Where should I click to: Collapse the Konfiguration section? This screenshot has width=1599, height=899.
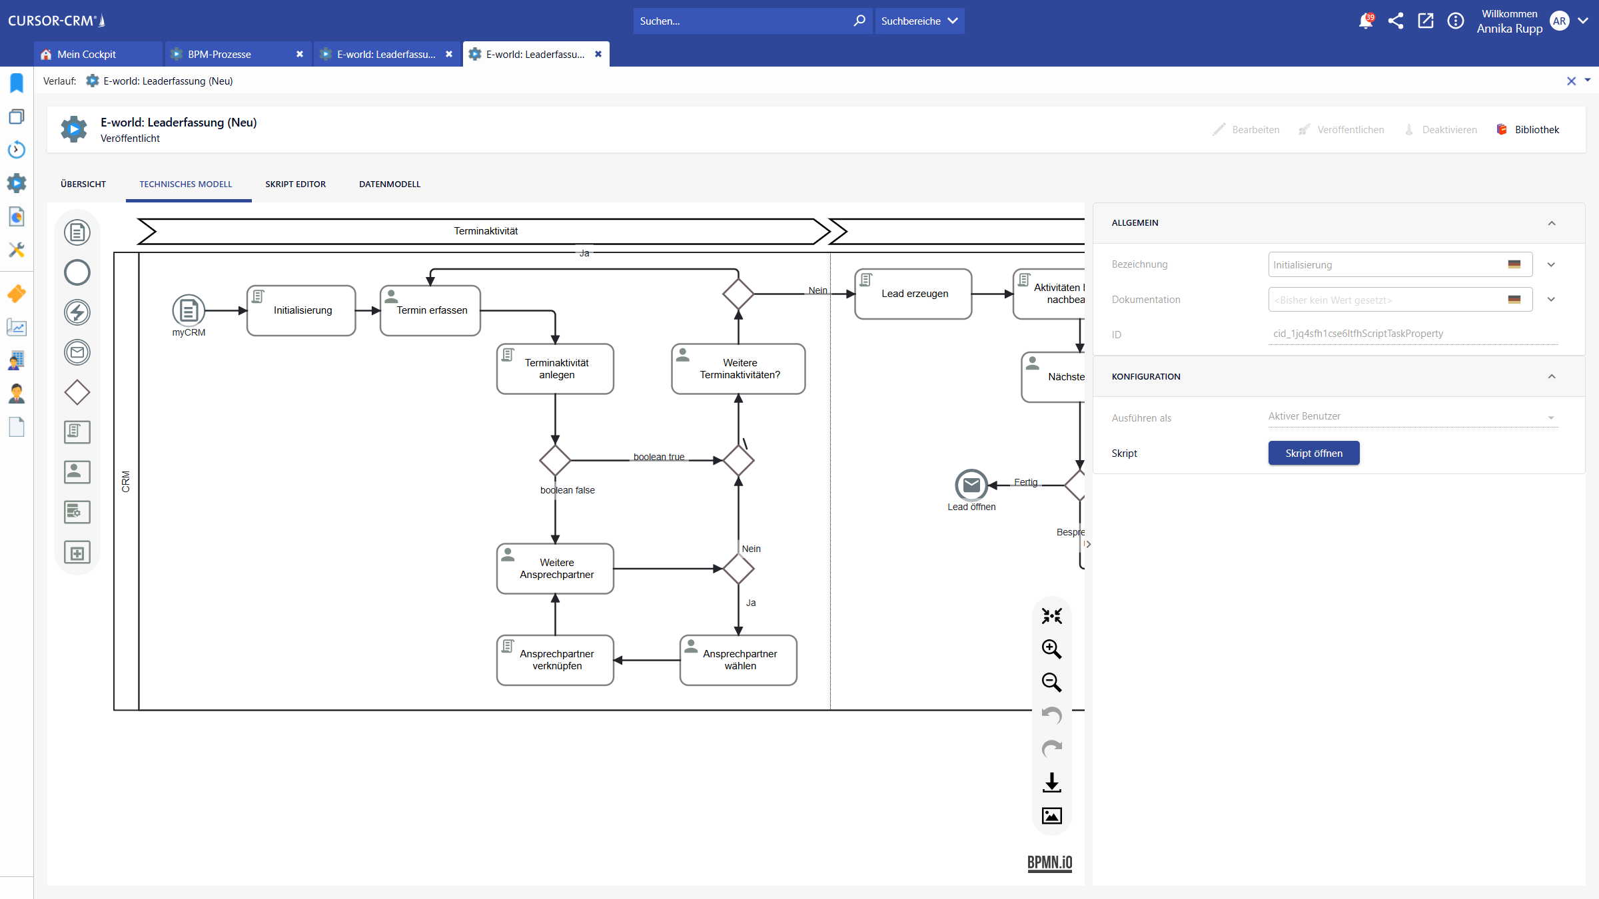tap(1552, 377)
